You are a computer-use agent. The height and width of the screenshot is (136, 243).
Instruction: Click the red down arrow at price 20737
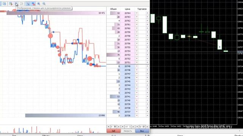137,112
